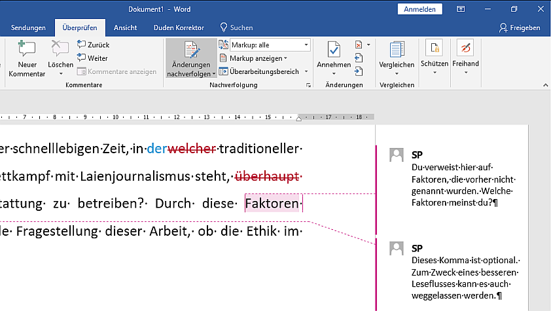
Task: Click the Freigeben share button
Action: [519, 28]
